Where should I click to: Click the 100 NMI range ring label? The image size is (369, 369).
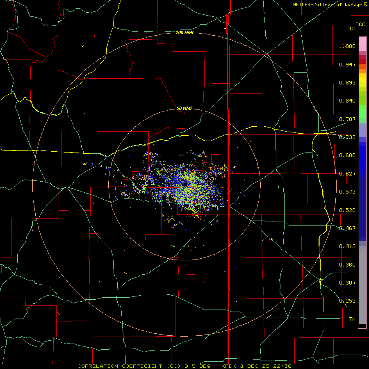[x=184, y=32]
